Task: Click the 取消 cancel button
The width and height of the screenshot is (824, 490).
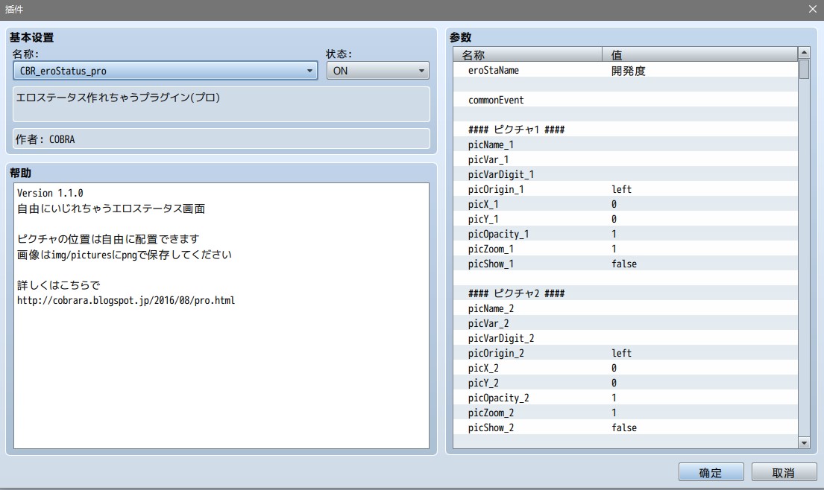Action: [x=784, y=472]
